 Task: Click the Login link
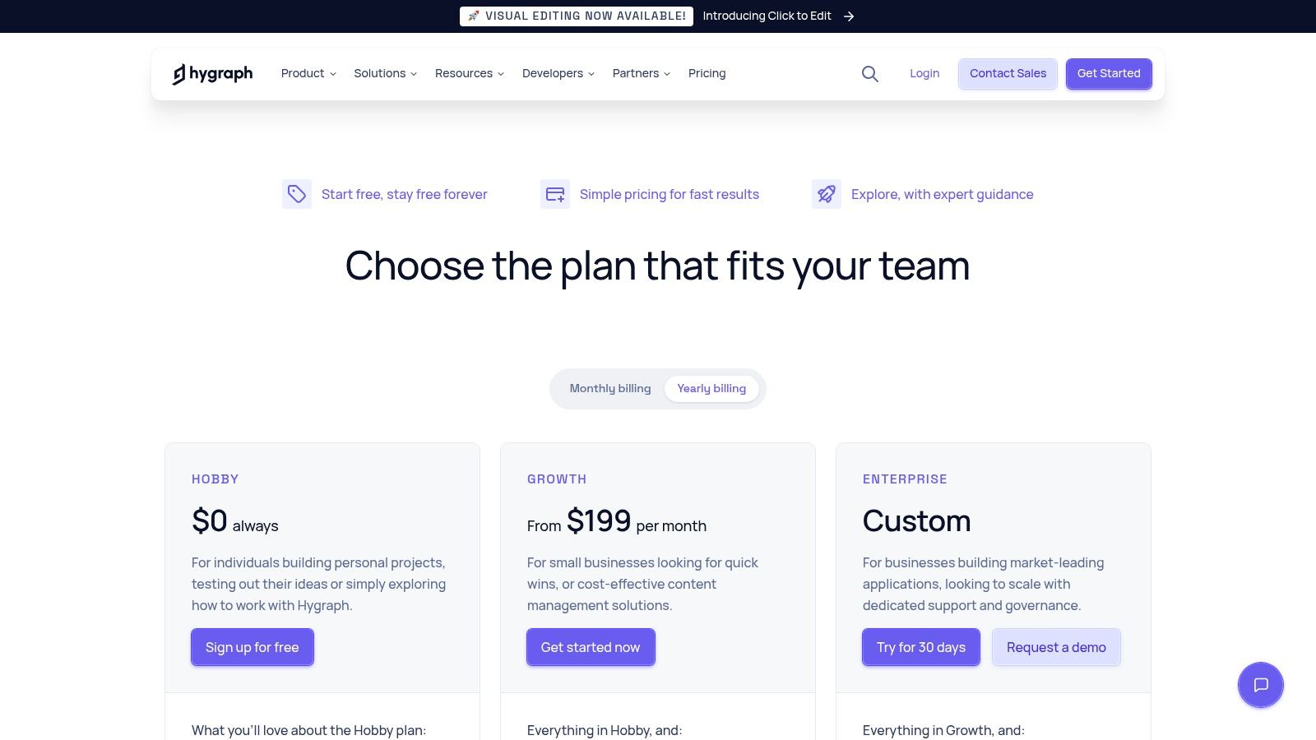coord(924,73)
